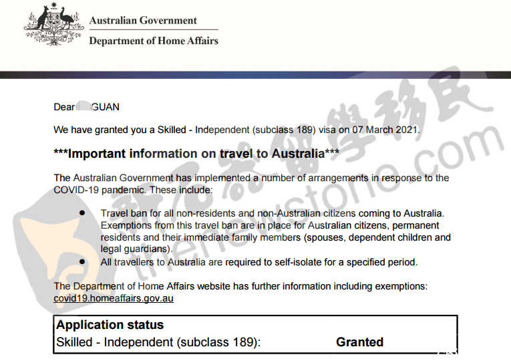511x363 pixels.
Task: Click 'residents and their immediate family members' line
Action: [276, 237]
